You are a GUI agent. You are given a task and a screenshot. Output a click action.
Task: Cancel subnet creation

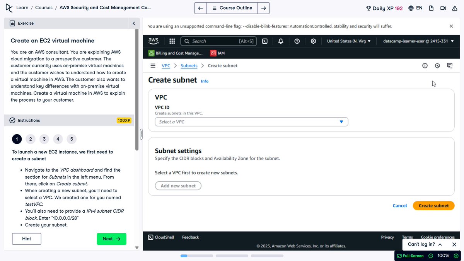tap(400, 206)
